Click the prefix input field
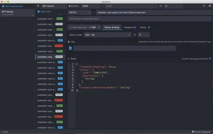This screenshot has width=213, height=134. coord(131,6)
